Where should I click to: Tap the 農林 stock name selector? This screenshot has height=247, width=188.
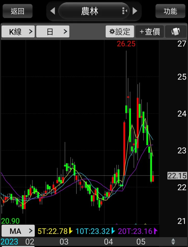[x=94, y=11]
